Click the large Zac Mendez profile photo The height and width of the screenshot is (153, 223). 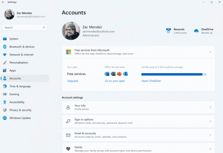71,31
